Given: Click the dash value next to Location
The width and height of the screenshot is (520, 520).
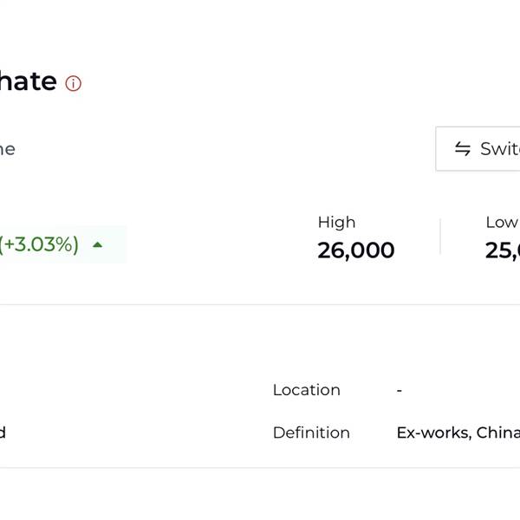Looking at the screenshot, I should click(x=399, y=390).
